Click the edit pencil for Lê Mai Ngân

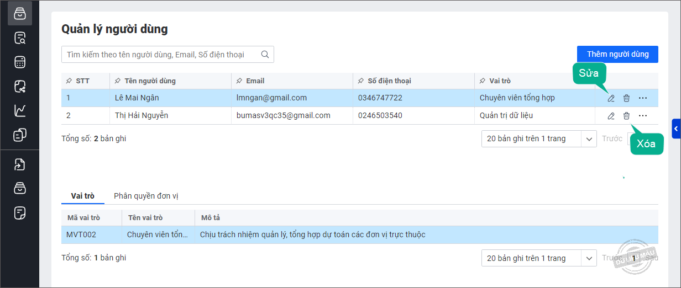tap(611, 98)
